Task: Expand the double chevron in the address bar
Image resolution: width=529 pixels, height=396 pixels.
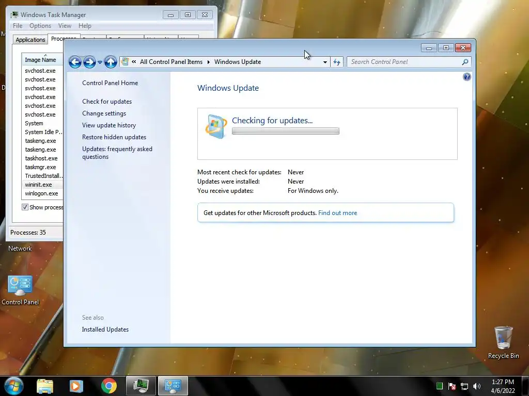Action: pos(134,62)
